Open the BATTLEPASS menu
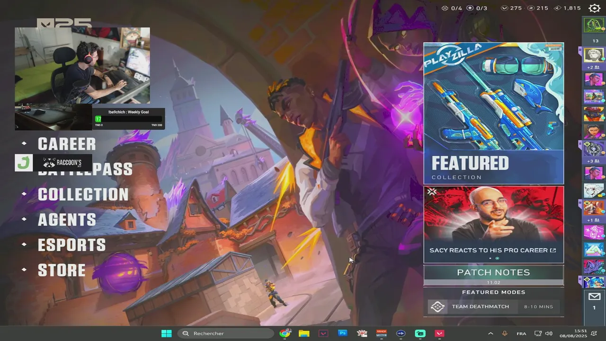Image resolution: width=606 pixels, height=341 pixels. point(85,169)
